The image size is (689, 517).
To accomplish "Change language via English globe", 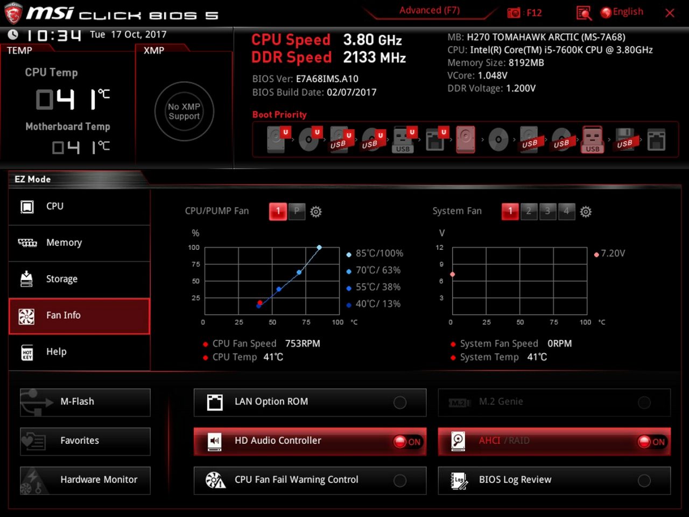I will click(622, 12).
